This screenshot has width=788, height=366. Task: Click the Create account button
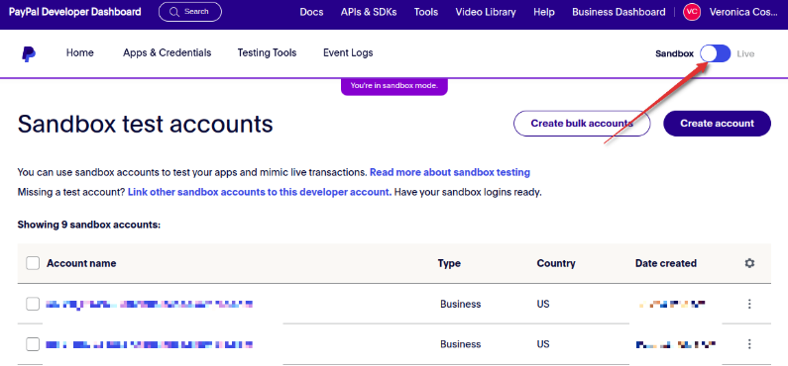pyautogui.click(x=718, y=124)
